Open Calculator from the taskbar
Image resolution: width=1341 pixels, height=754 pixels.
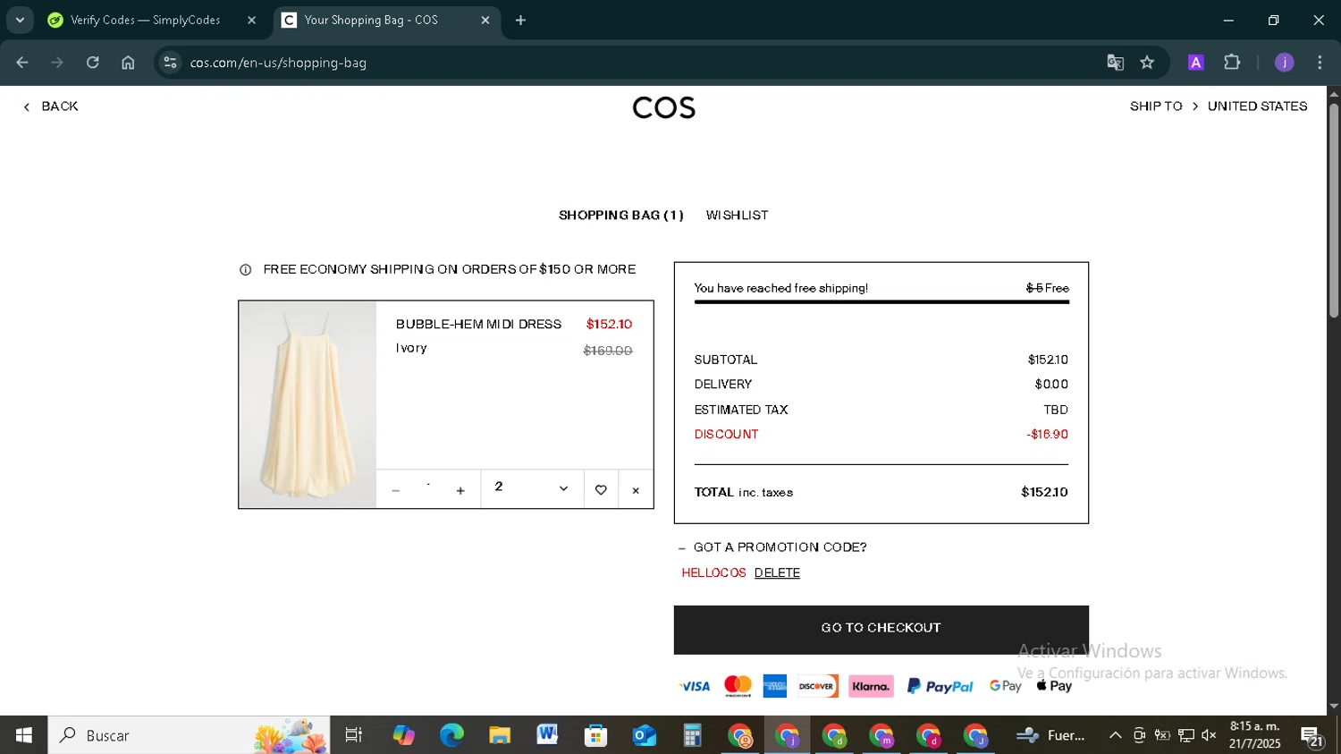pyautogui.click(x=692, y=735)
